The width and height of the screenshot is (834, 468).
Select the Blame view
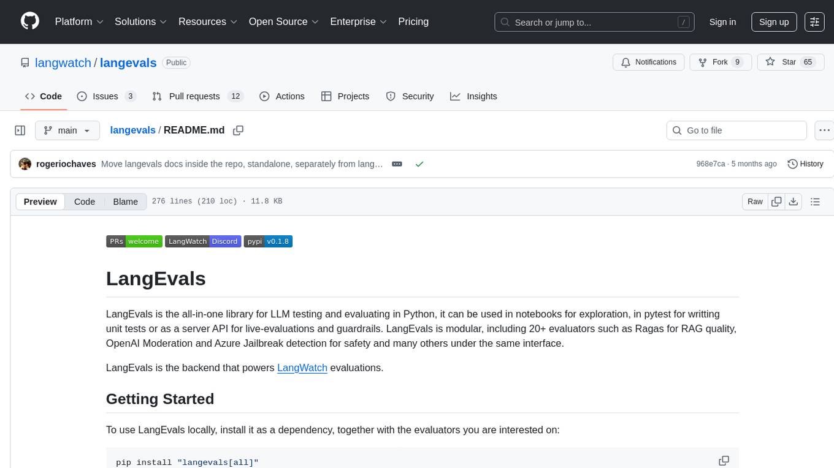click(x=125, y=202)
